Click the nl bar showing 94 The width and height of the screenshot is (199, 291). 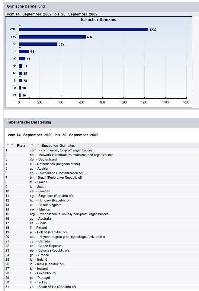[x=24, y=52]
